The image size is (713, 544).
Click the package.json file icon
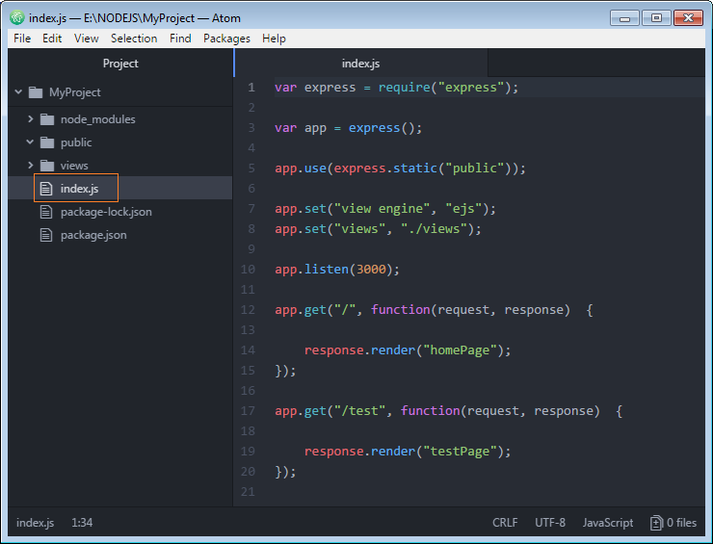[x=46, y=235]
